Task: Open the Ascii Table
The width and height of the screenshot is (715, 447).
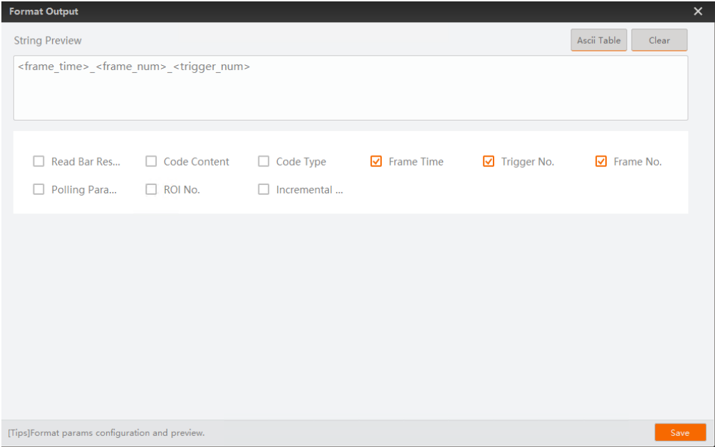Action: click(598, 40)
